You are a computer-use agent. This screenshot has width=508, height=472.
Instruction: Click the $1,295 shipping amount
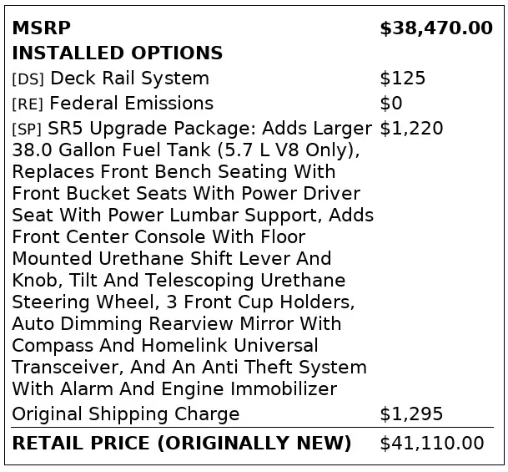(411, 414)
